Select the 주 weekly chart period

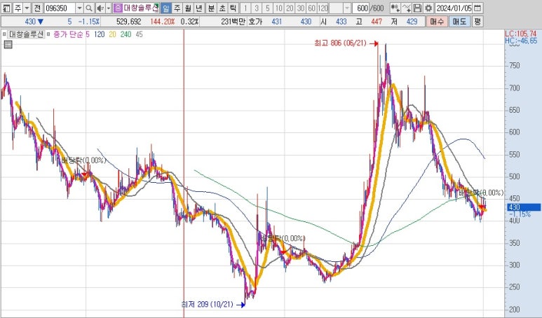(177, 8)
